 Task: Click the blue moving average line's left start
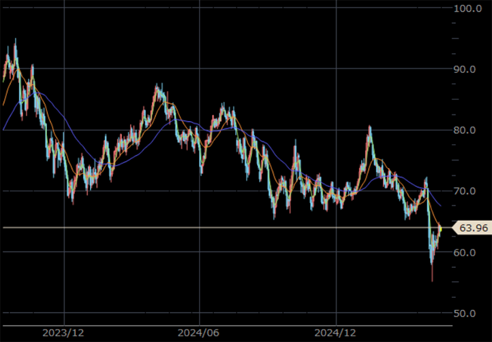[4, 129]
